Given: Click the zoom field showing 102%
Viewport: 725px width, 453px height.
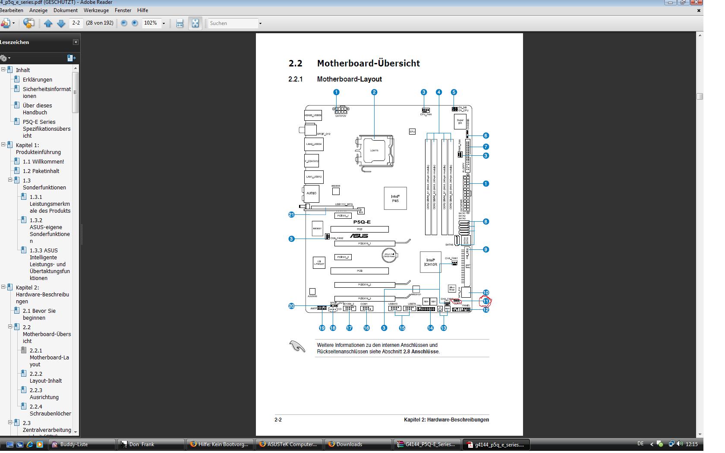Looking at the screenshot, I should 151,23.
